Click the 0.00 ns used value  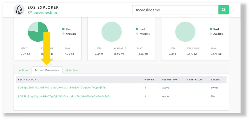[x=99, y=54]
